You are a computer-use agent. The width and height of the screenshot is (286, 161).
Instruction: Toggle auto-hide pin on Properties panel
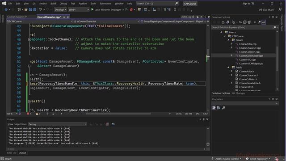point(273,99)
